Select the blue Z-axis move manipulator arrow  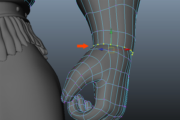tap(101, 49)
